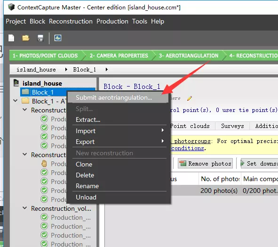Click the New project toolbar icon

point(11,38)
